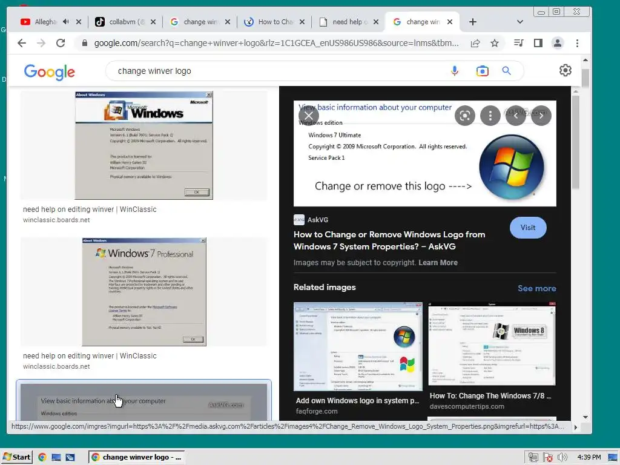The height and width of the screenshot is (465, 620).
Task: Open Google settings gear icon
Action: (566, 70)
